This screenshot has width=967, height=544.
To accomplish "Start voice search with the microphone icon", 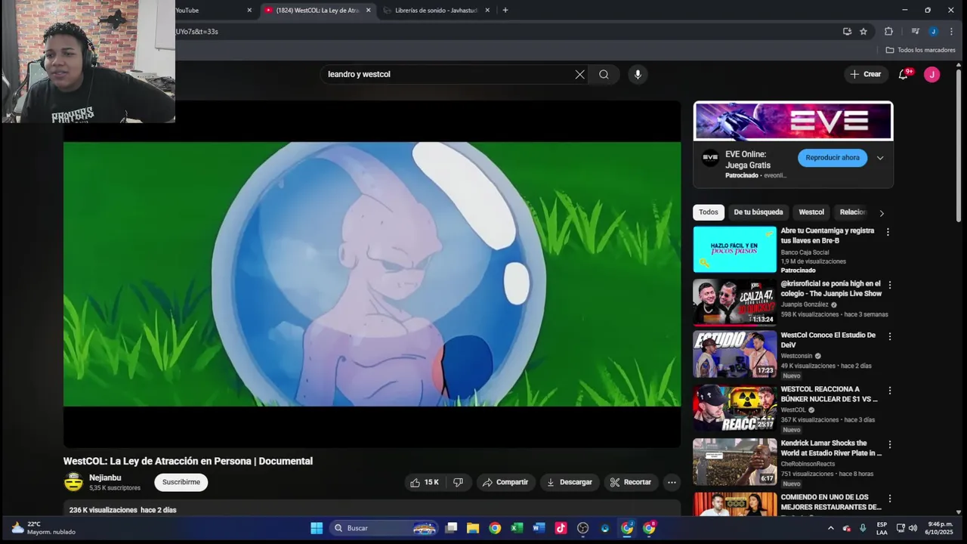I will click(638, 74).
